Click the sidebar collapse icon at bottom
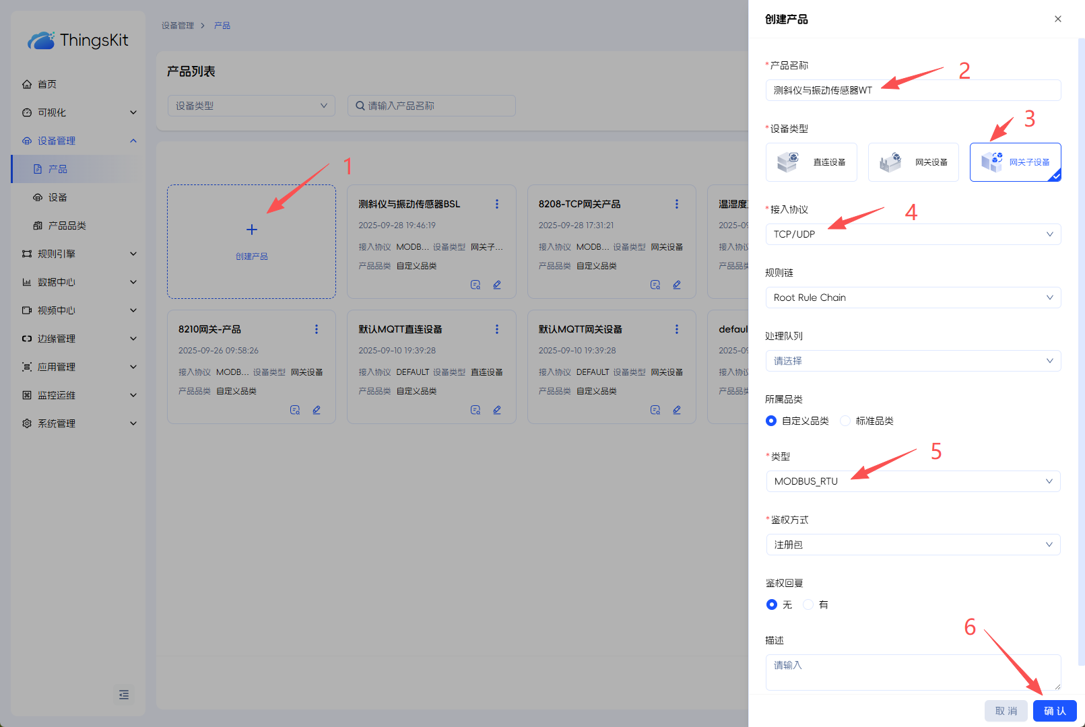This screenshot has width=1085, height=727. click(x=124, y=695)
